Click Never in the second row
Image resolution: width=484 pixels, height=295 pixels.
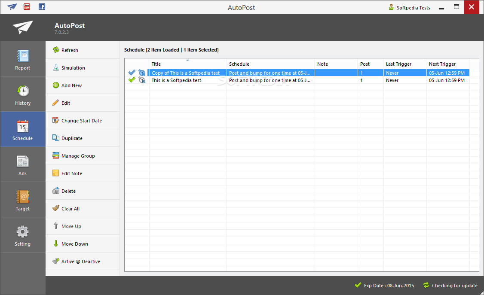point(392,80)
